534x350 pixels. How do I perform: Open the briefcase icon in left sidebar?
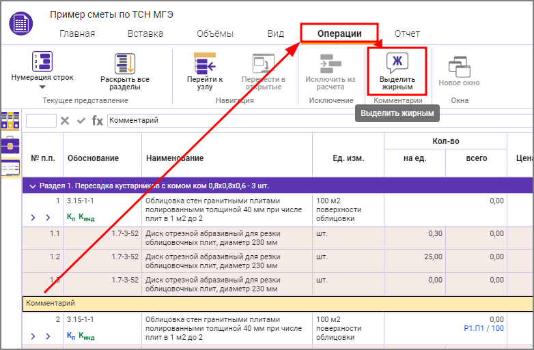click(x=10, y=144)
